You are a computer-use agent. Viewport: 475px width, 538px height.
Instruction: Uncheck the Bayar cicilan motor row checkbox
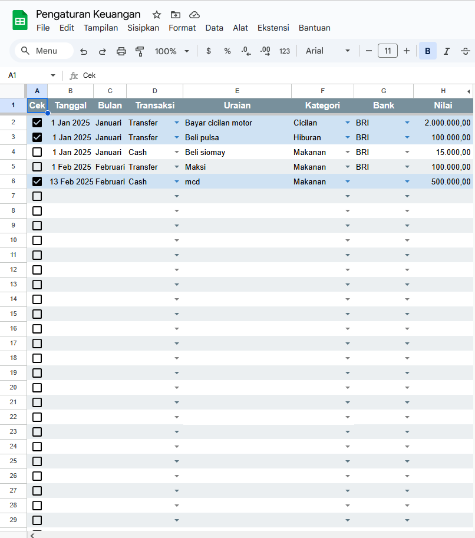[37, 123]
